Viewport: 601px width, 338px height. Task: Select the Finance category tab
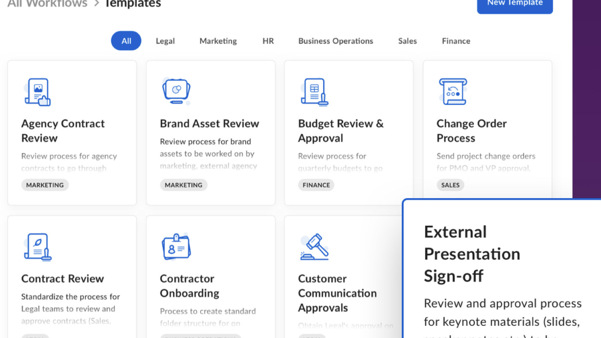[456, 41]
